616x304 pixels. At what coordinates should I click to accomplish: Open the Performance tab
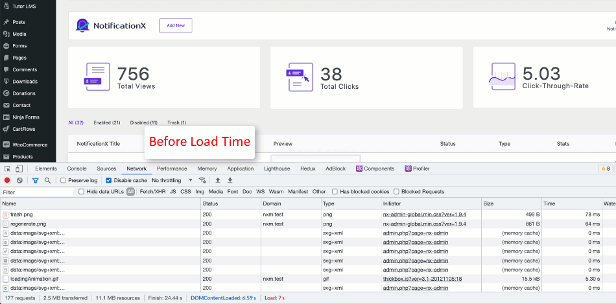click(172, 169)
